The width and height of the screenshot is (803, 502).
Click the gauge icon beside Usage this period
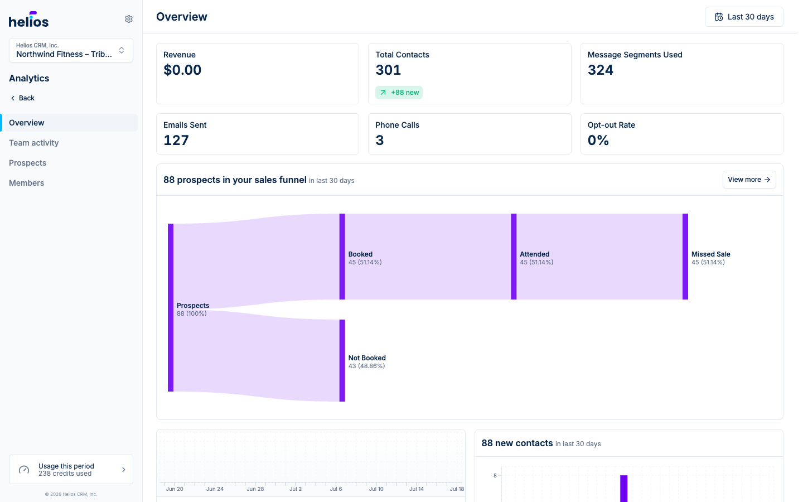(x=24, y=470)
